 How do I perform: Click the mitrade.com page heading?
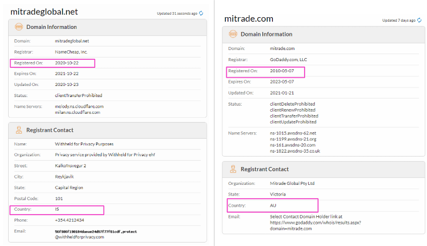(x=249, y=19)
